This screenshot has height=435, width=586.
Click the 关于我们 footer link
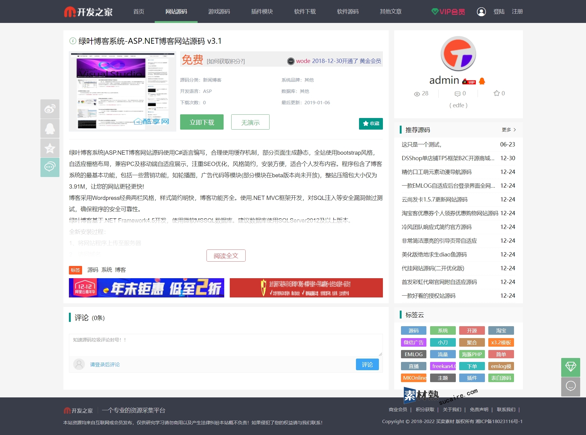[452, 409]
